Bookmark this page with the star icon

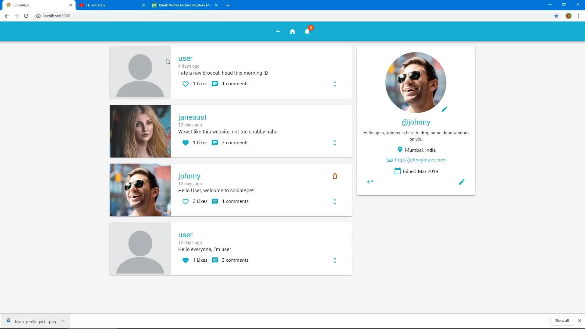[556, 16]
